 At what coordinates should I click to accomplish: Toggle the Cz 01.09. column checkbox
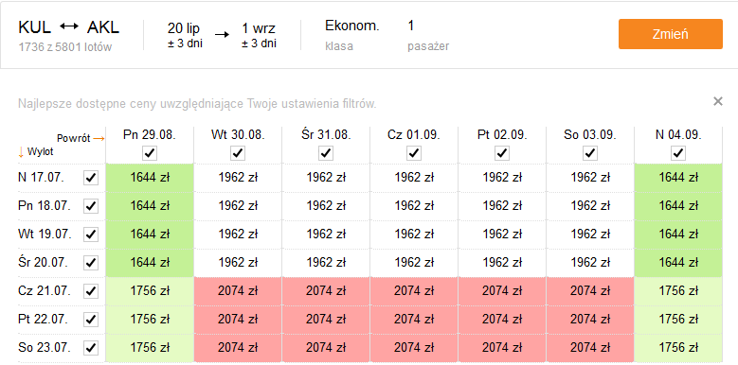[x=414, y=153]
